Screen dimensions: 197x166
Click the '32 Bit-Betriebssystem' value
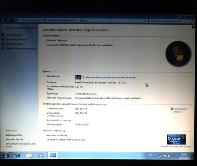coord(86,94)
